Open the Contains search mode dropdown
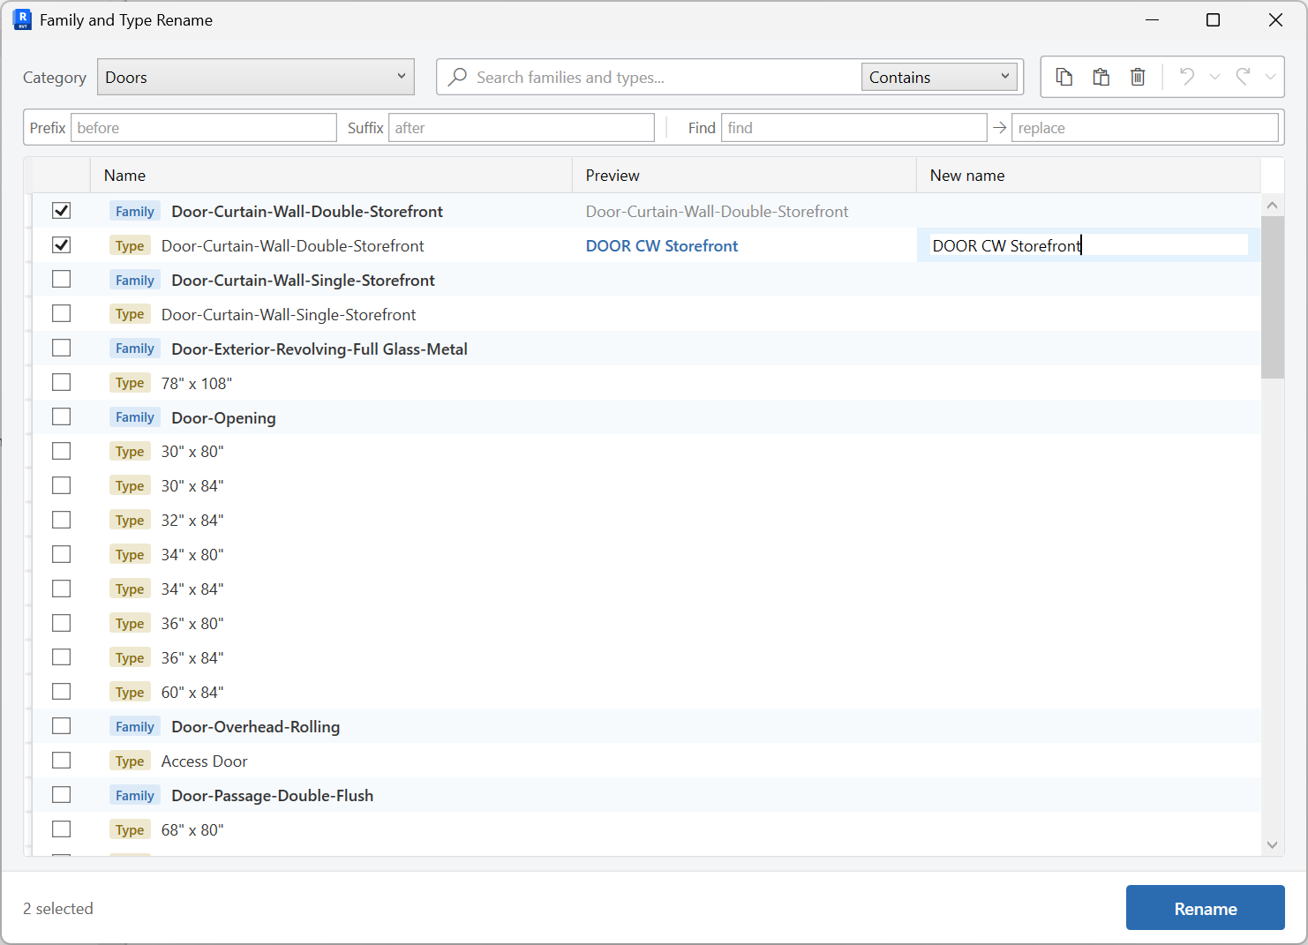The image size is (1308, 945). pyautogui.click(x=939, y=77)
